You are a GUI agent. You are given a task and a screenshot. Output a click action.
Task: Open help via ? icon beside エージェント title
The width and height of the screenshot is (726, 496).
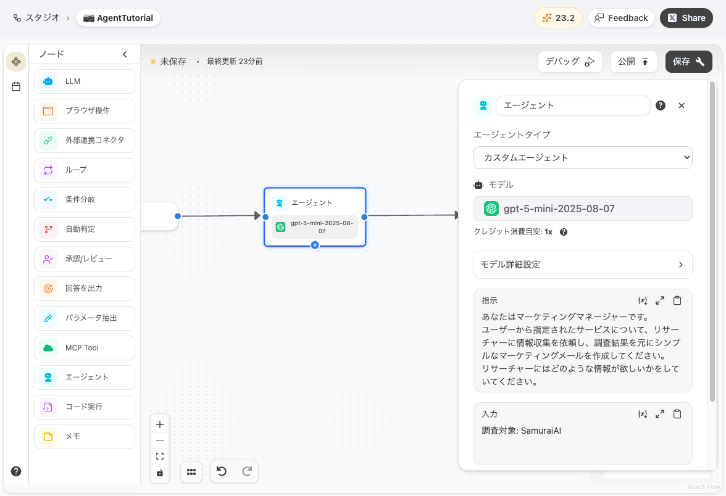pos(660,105)
